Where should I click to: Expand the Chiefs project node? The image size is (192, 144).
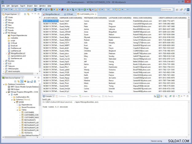coord(4,18)
